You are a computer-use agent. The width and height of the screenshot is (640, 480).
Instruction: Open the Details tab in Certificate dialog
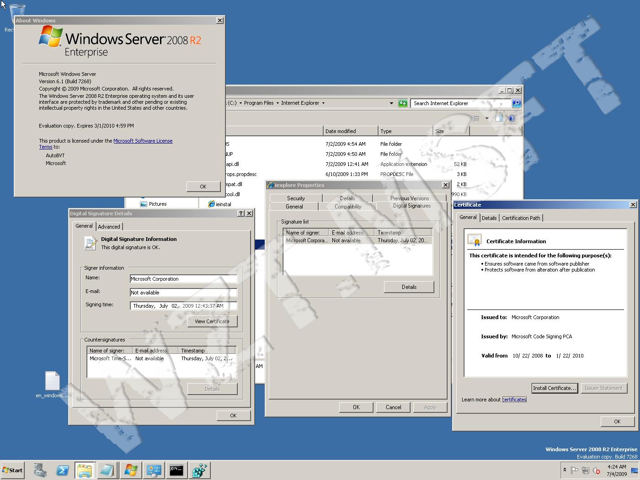pyautogui.click(x=489, y=218)
